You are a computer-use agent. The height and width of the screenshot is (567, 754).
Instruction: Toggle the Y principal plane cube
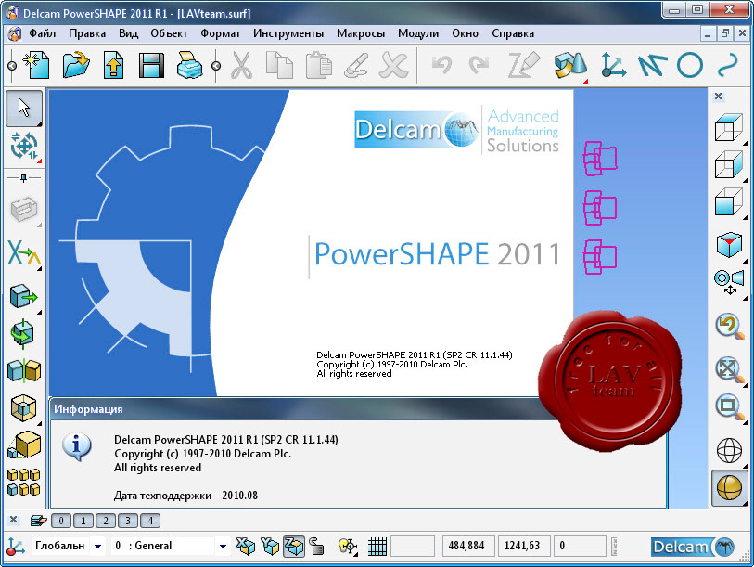pos(270,547)
